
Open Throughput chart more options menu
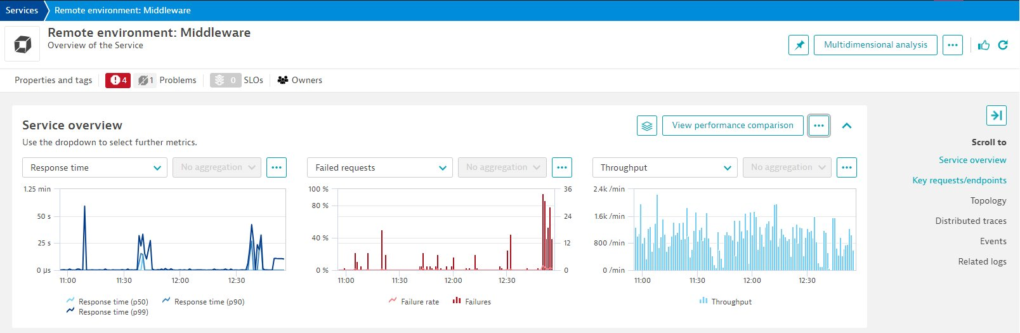point(847,167)
